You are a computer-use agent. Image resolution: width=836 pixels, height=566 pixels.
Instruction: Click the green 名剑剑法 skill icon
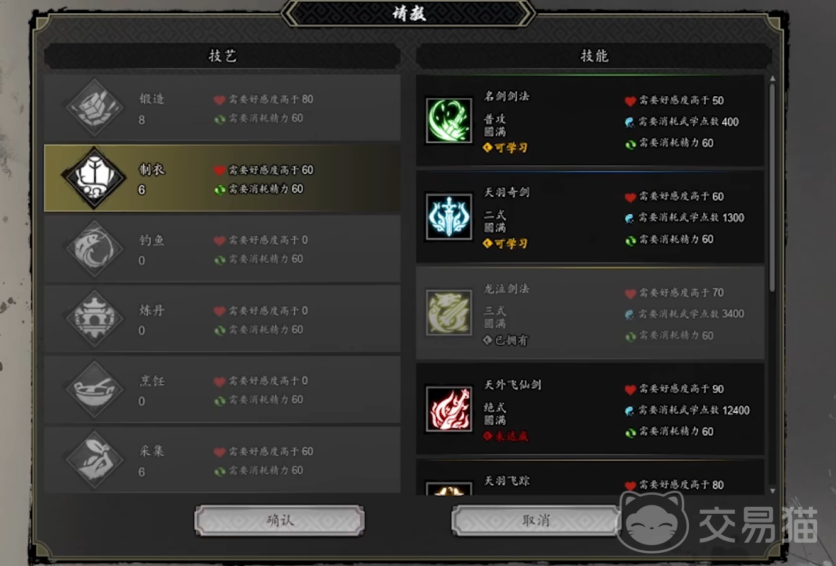pyautogui.click(x=449, y=120)
